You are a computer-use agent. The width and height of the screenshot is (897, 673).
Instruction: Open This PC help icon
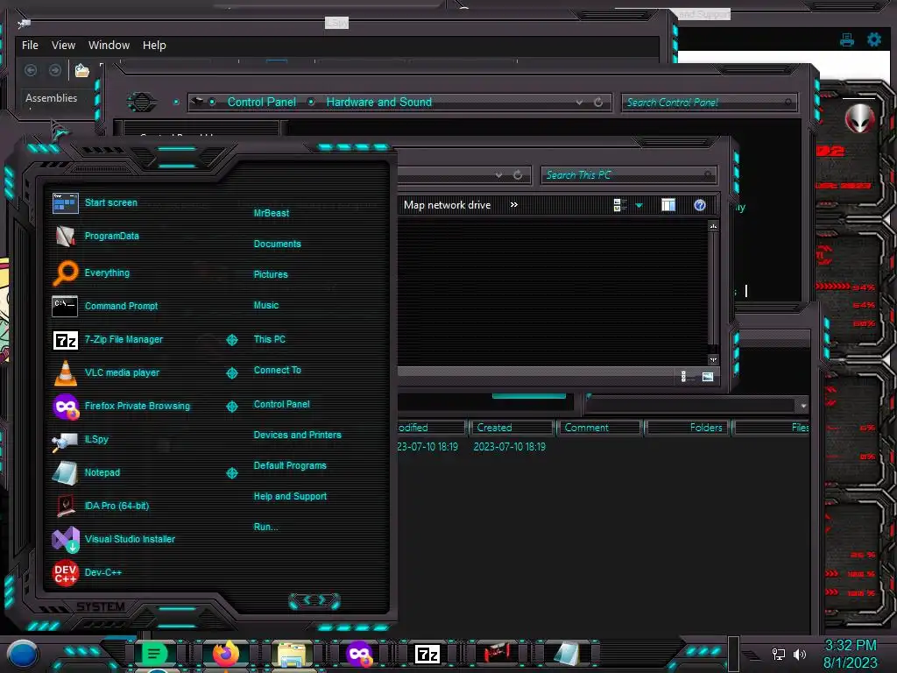click(700, 205)
